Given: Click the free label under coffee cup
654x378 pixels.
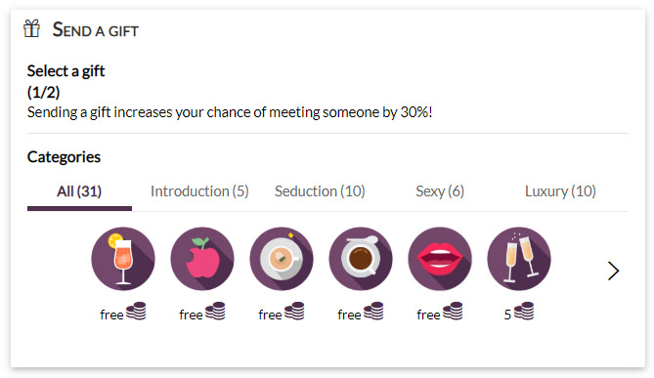Looking at the screenshot, I should point(349,315).
